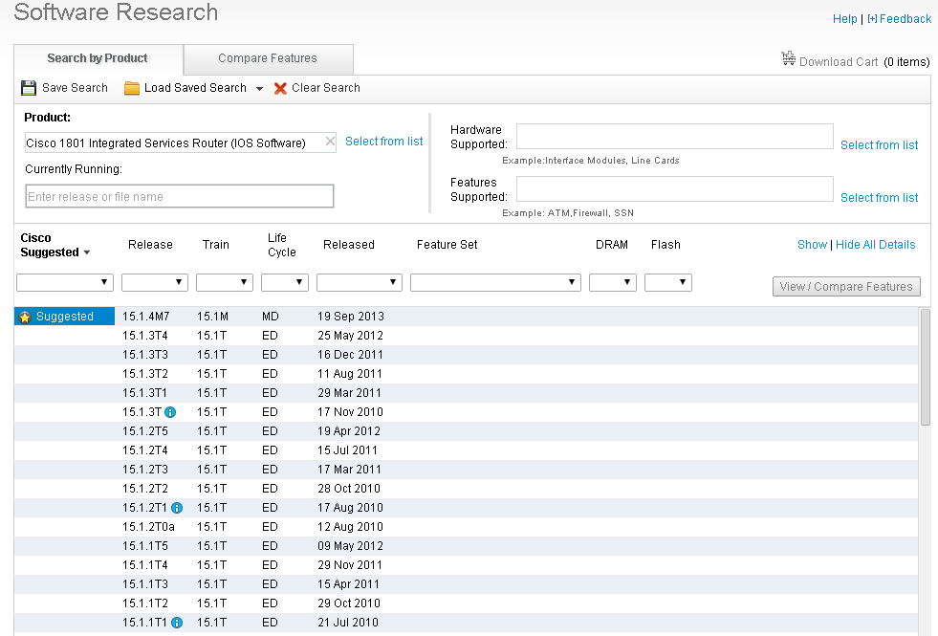Click the info icon next to 15.1.2T1
The height and width of the screenshot is (636, 938).
[177, 508]
